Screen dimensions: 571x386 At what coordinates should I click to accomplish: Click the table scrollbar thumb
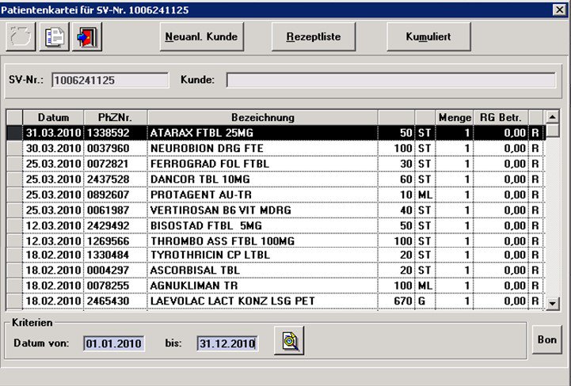(x=553, y=131)
